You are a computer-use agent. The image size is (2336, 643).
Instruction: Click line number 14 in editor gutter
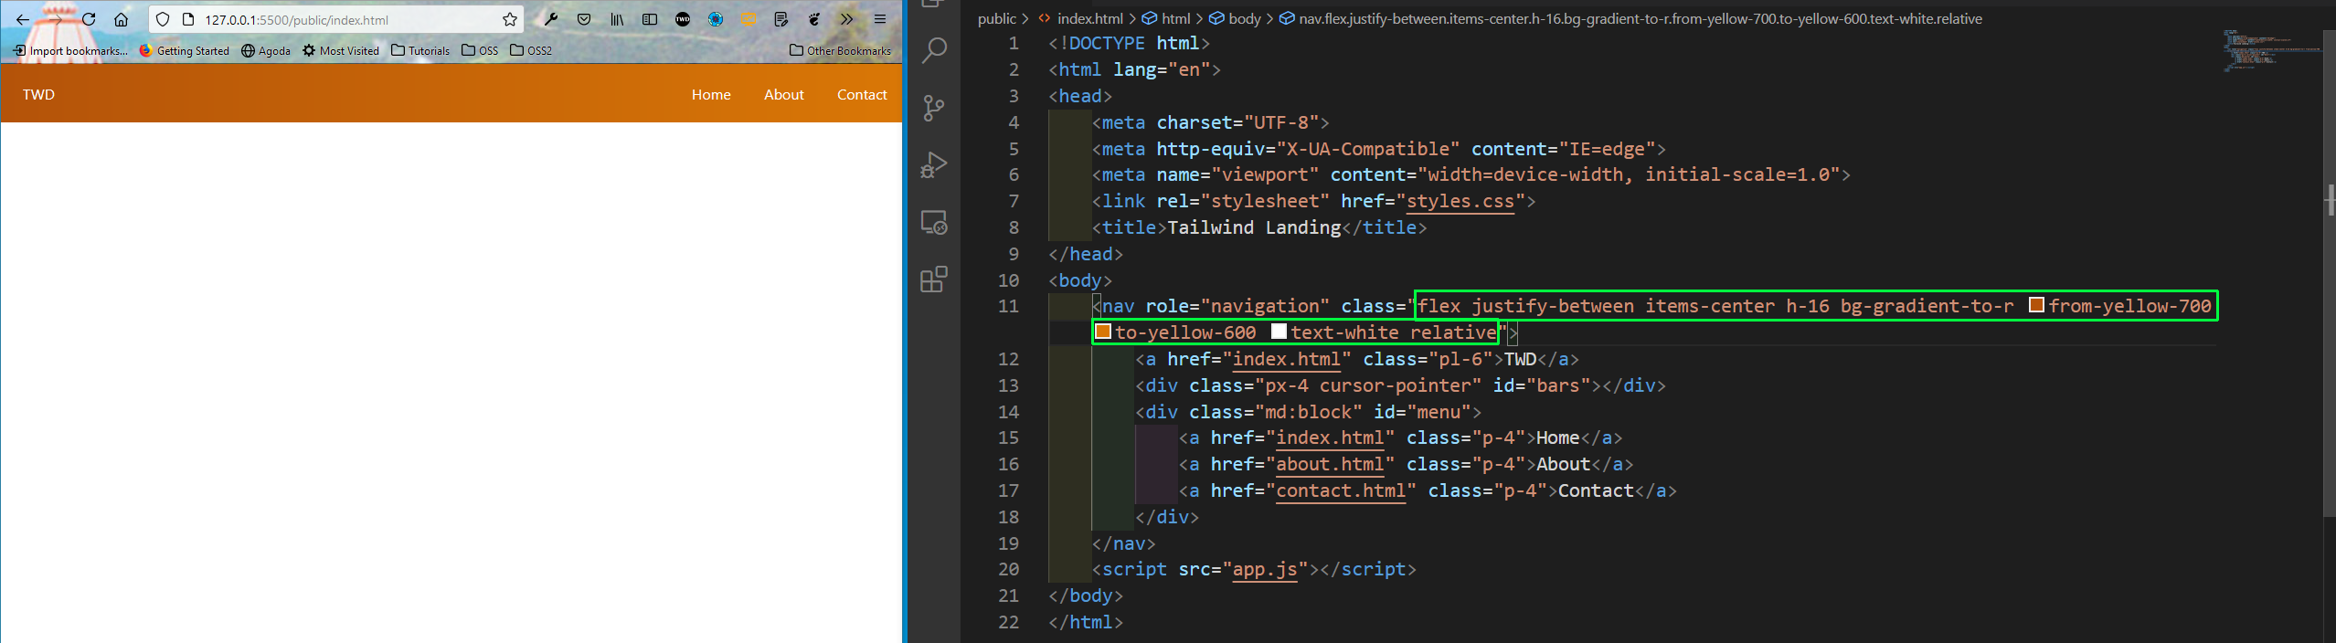1008,412
